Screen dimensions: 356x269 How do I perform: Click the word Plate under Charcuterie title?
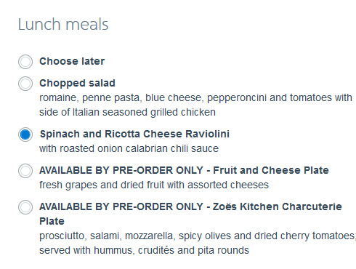(52, 221)
